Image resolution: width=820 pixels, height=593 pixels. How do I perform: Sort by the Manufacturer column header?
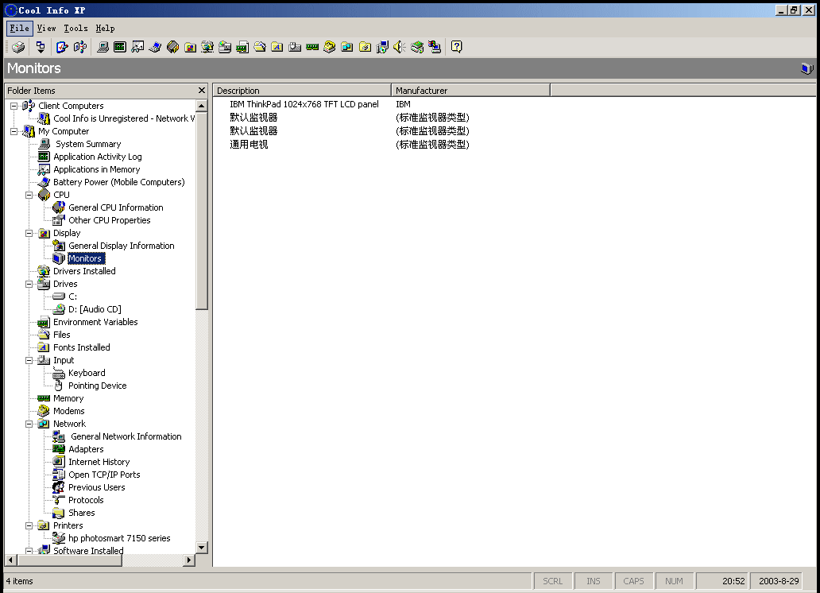coord(470,91)
